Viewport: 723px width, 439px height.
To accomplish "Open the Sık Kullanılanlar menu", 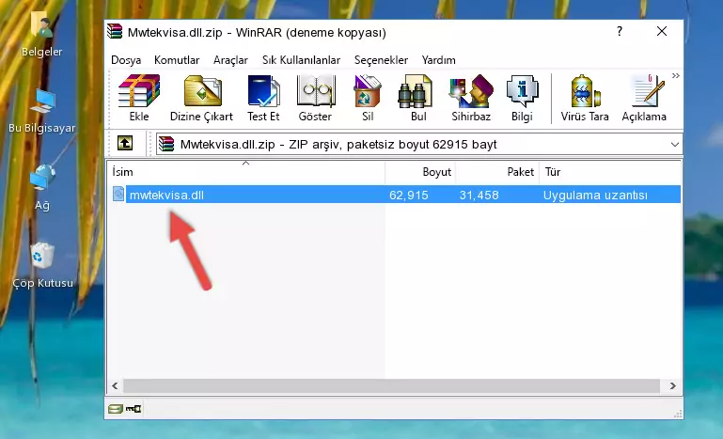I will pyautogui.click(x=301, y=60).
